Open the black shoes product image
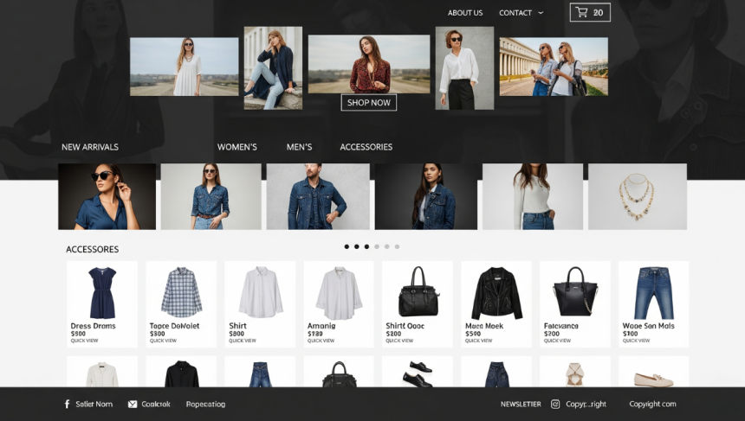The height and width of the screenshot is (421, 745). tap(418, 373)
